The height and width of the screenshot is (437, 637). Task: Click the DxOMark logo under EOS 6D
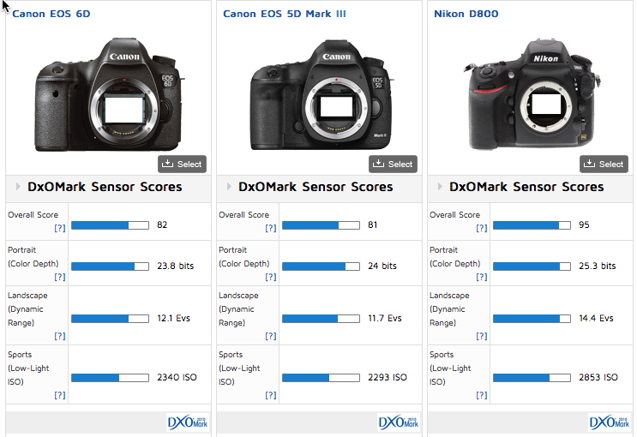[188, 422]
